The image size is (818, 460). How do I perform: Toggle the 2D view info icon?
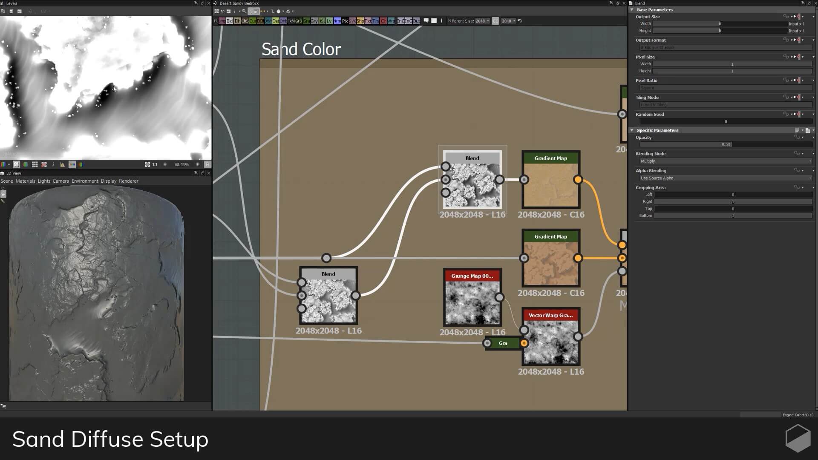coord(53,164)
